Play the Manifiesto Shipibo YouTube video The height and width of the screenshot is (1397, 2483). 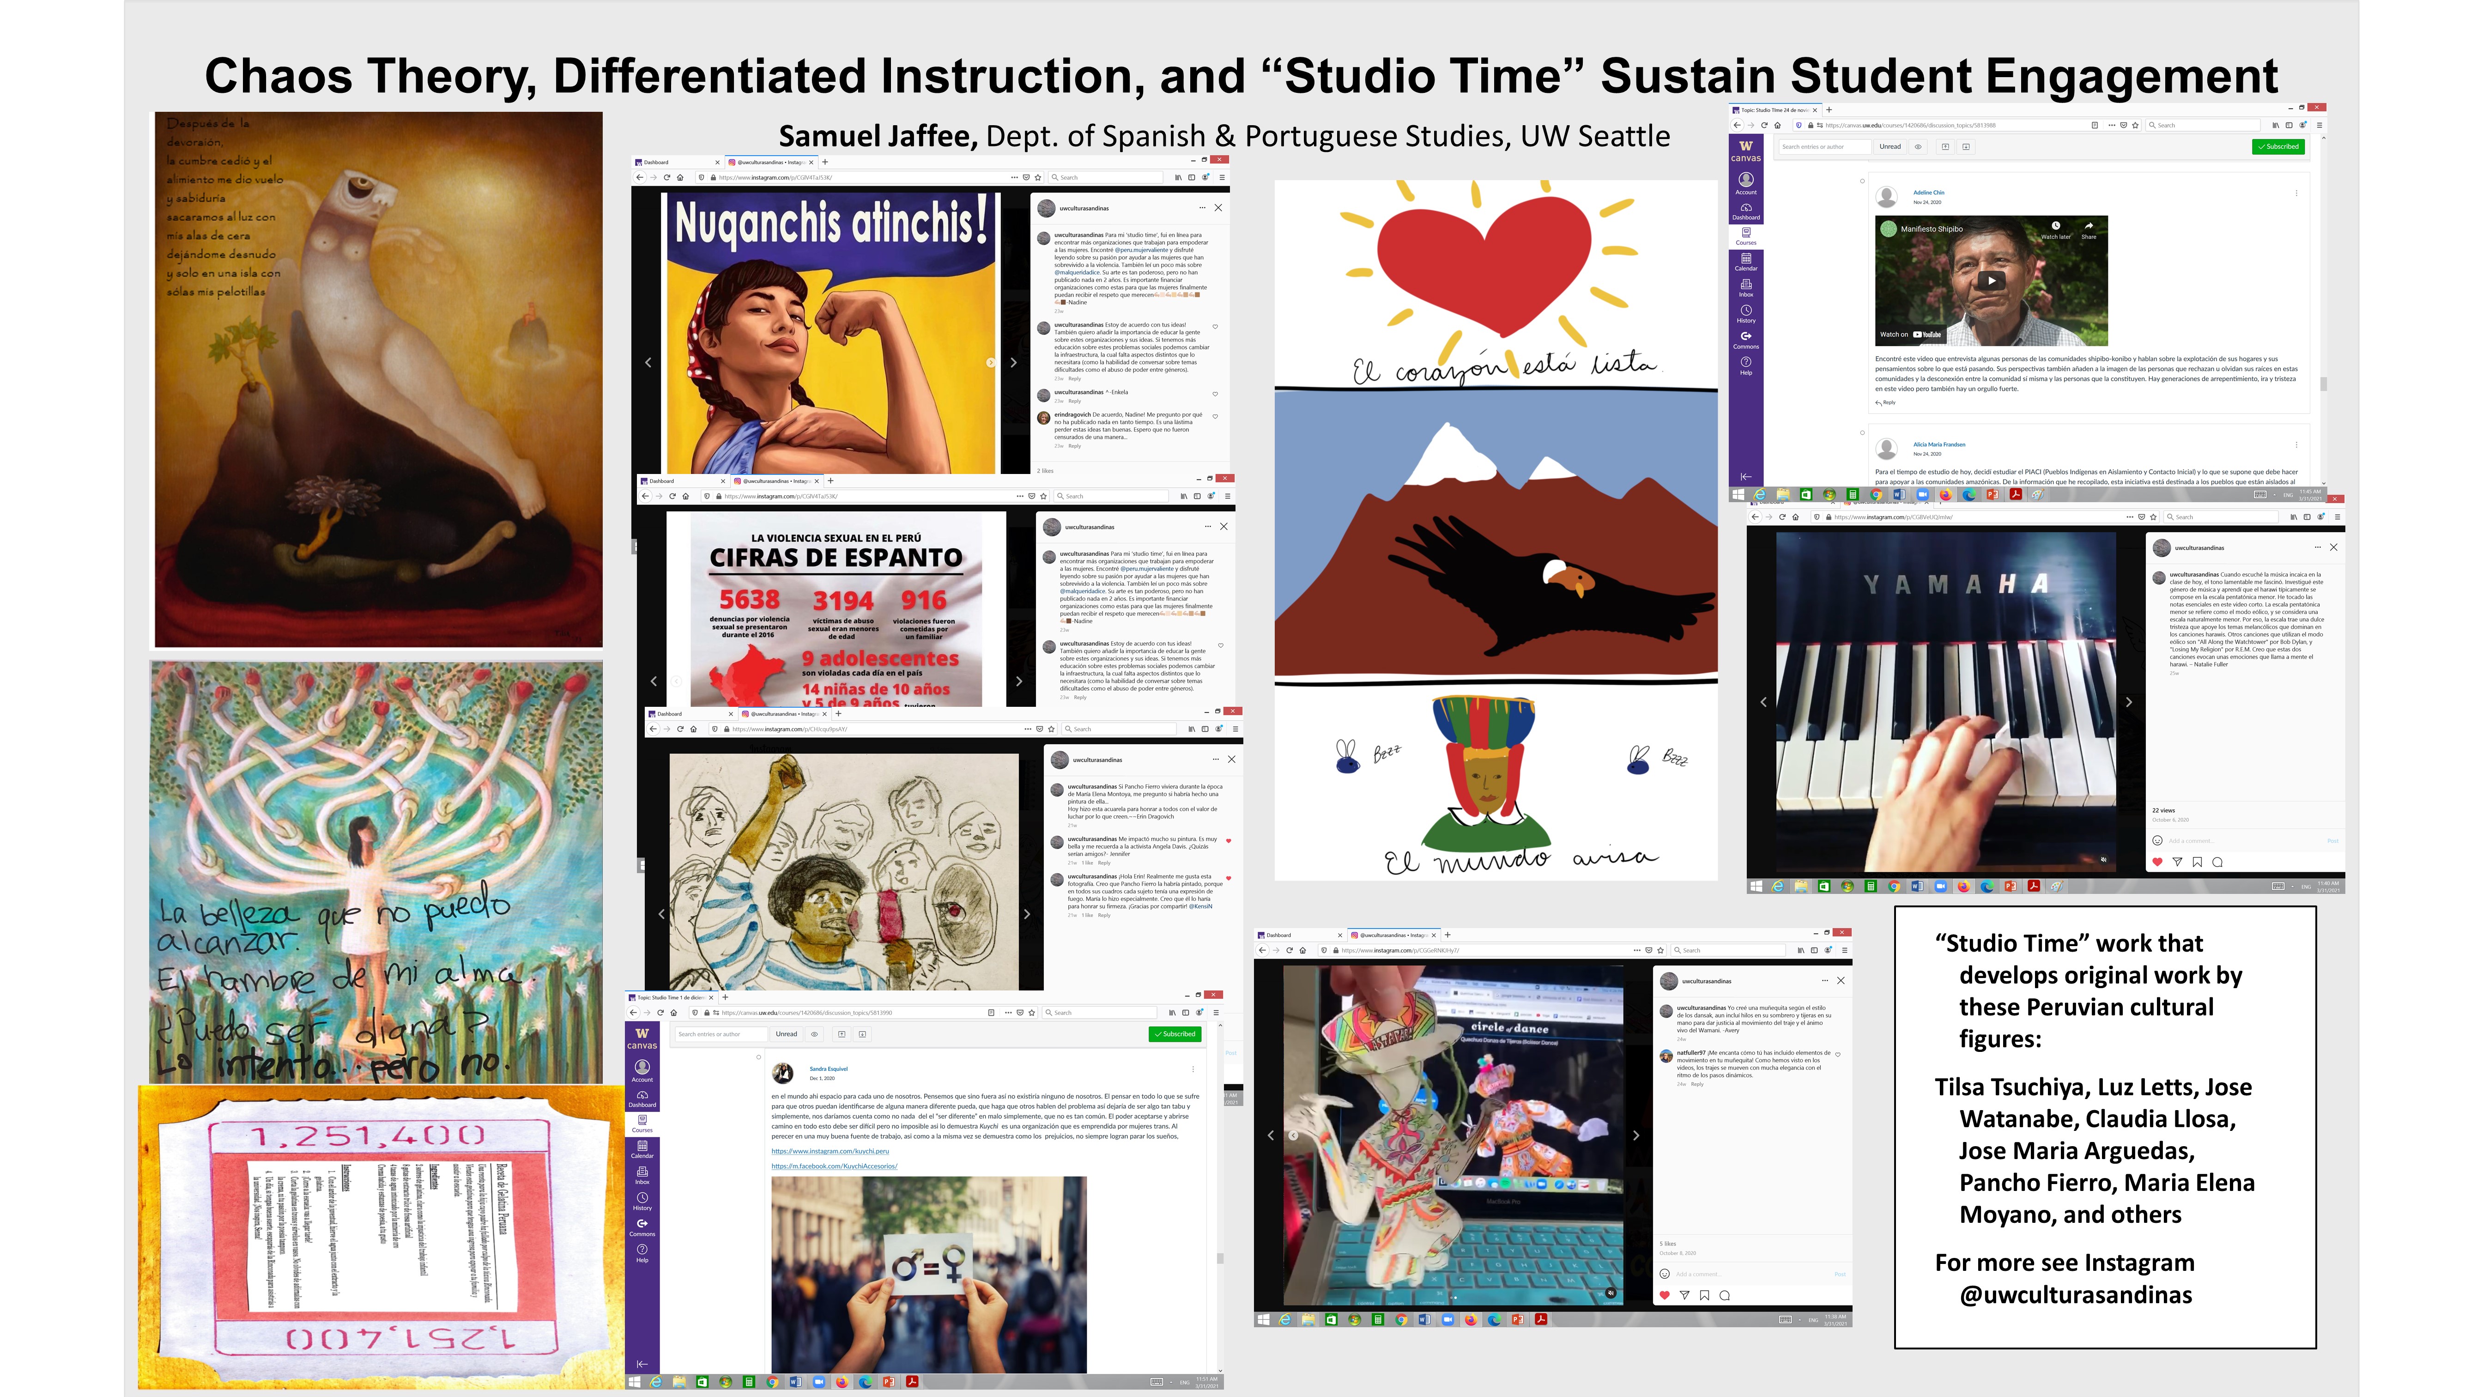(x=1991, y=280)
